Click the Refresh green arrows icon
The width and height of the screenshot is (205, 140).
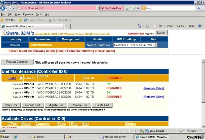tap(132, 8)
